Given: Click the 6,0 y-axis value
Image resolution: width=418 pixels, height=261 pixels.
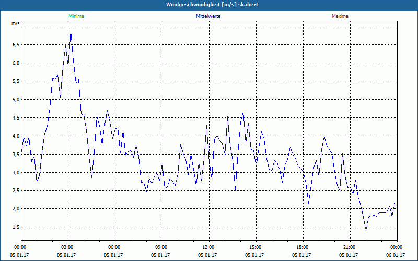Looking at the screenshot, I should click(x=16, y=63).
